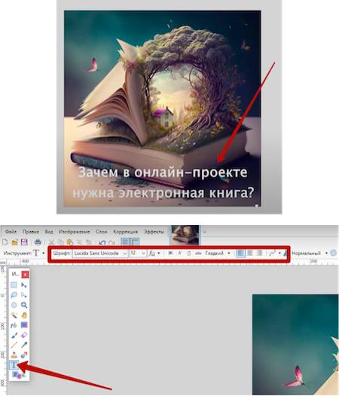339x396 pixels.
Task: Select the Zoom magnifier tool
Action: [x=24, y=305]
